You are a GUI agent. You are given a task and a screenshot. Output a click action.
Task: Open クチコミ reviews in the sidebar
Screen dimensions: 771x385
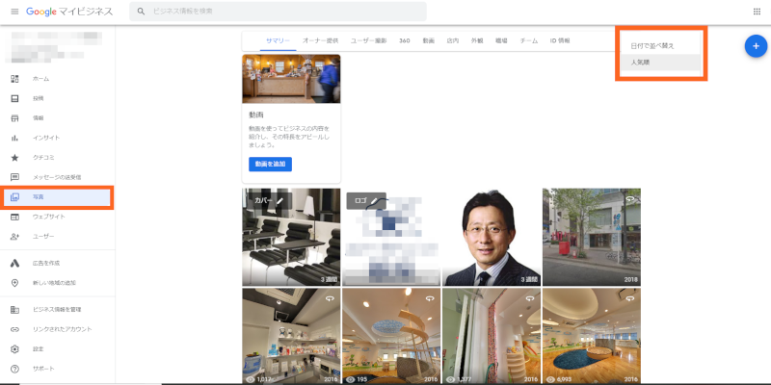click(44, 158)
